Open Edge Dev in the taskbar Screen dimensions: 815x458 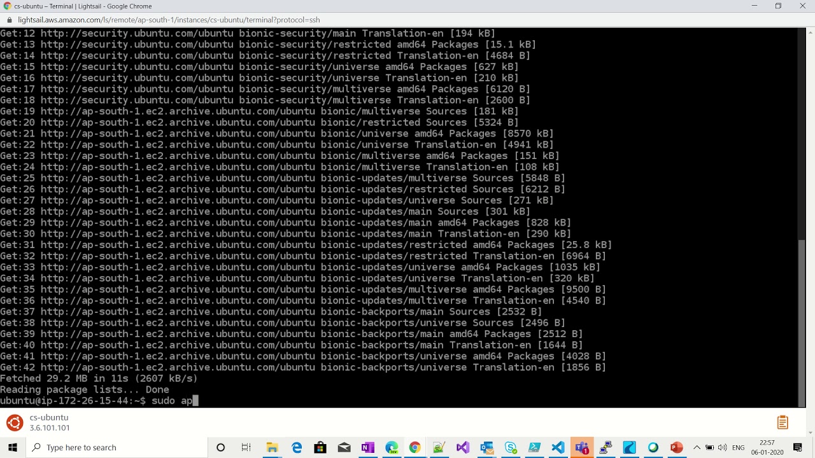[391, 448]
